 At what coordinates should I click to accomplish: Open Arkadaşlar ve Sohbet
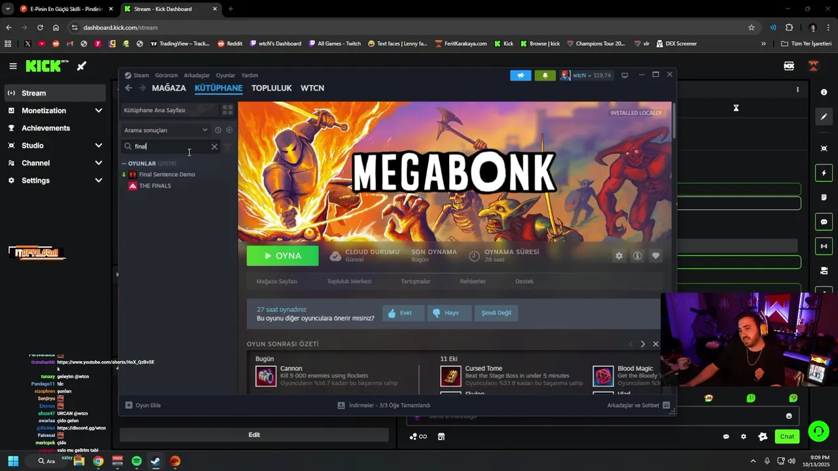click(x=638, y=406)
